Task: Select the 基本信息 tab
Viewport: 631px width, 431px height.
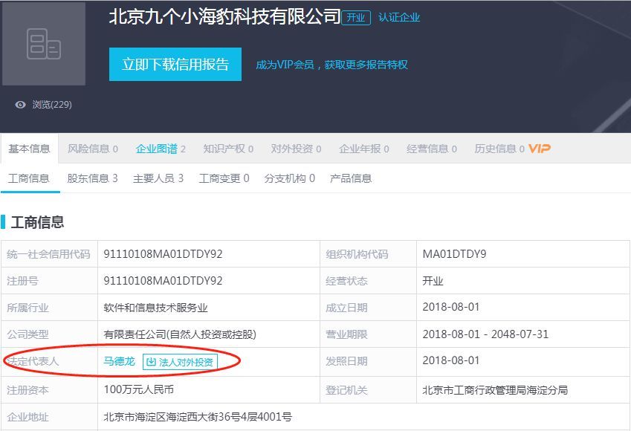Action: (29, 149)
